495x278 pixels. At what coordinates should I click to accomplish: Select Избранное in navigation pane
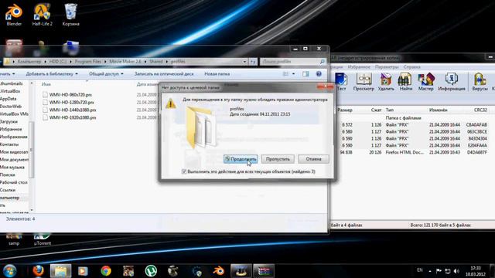click(11, 129)
